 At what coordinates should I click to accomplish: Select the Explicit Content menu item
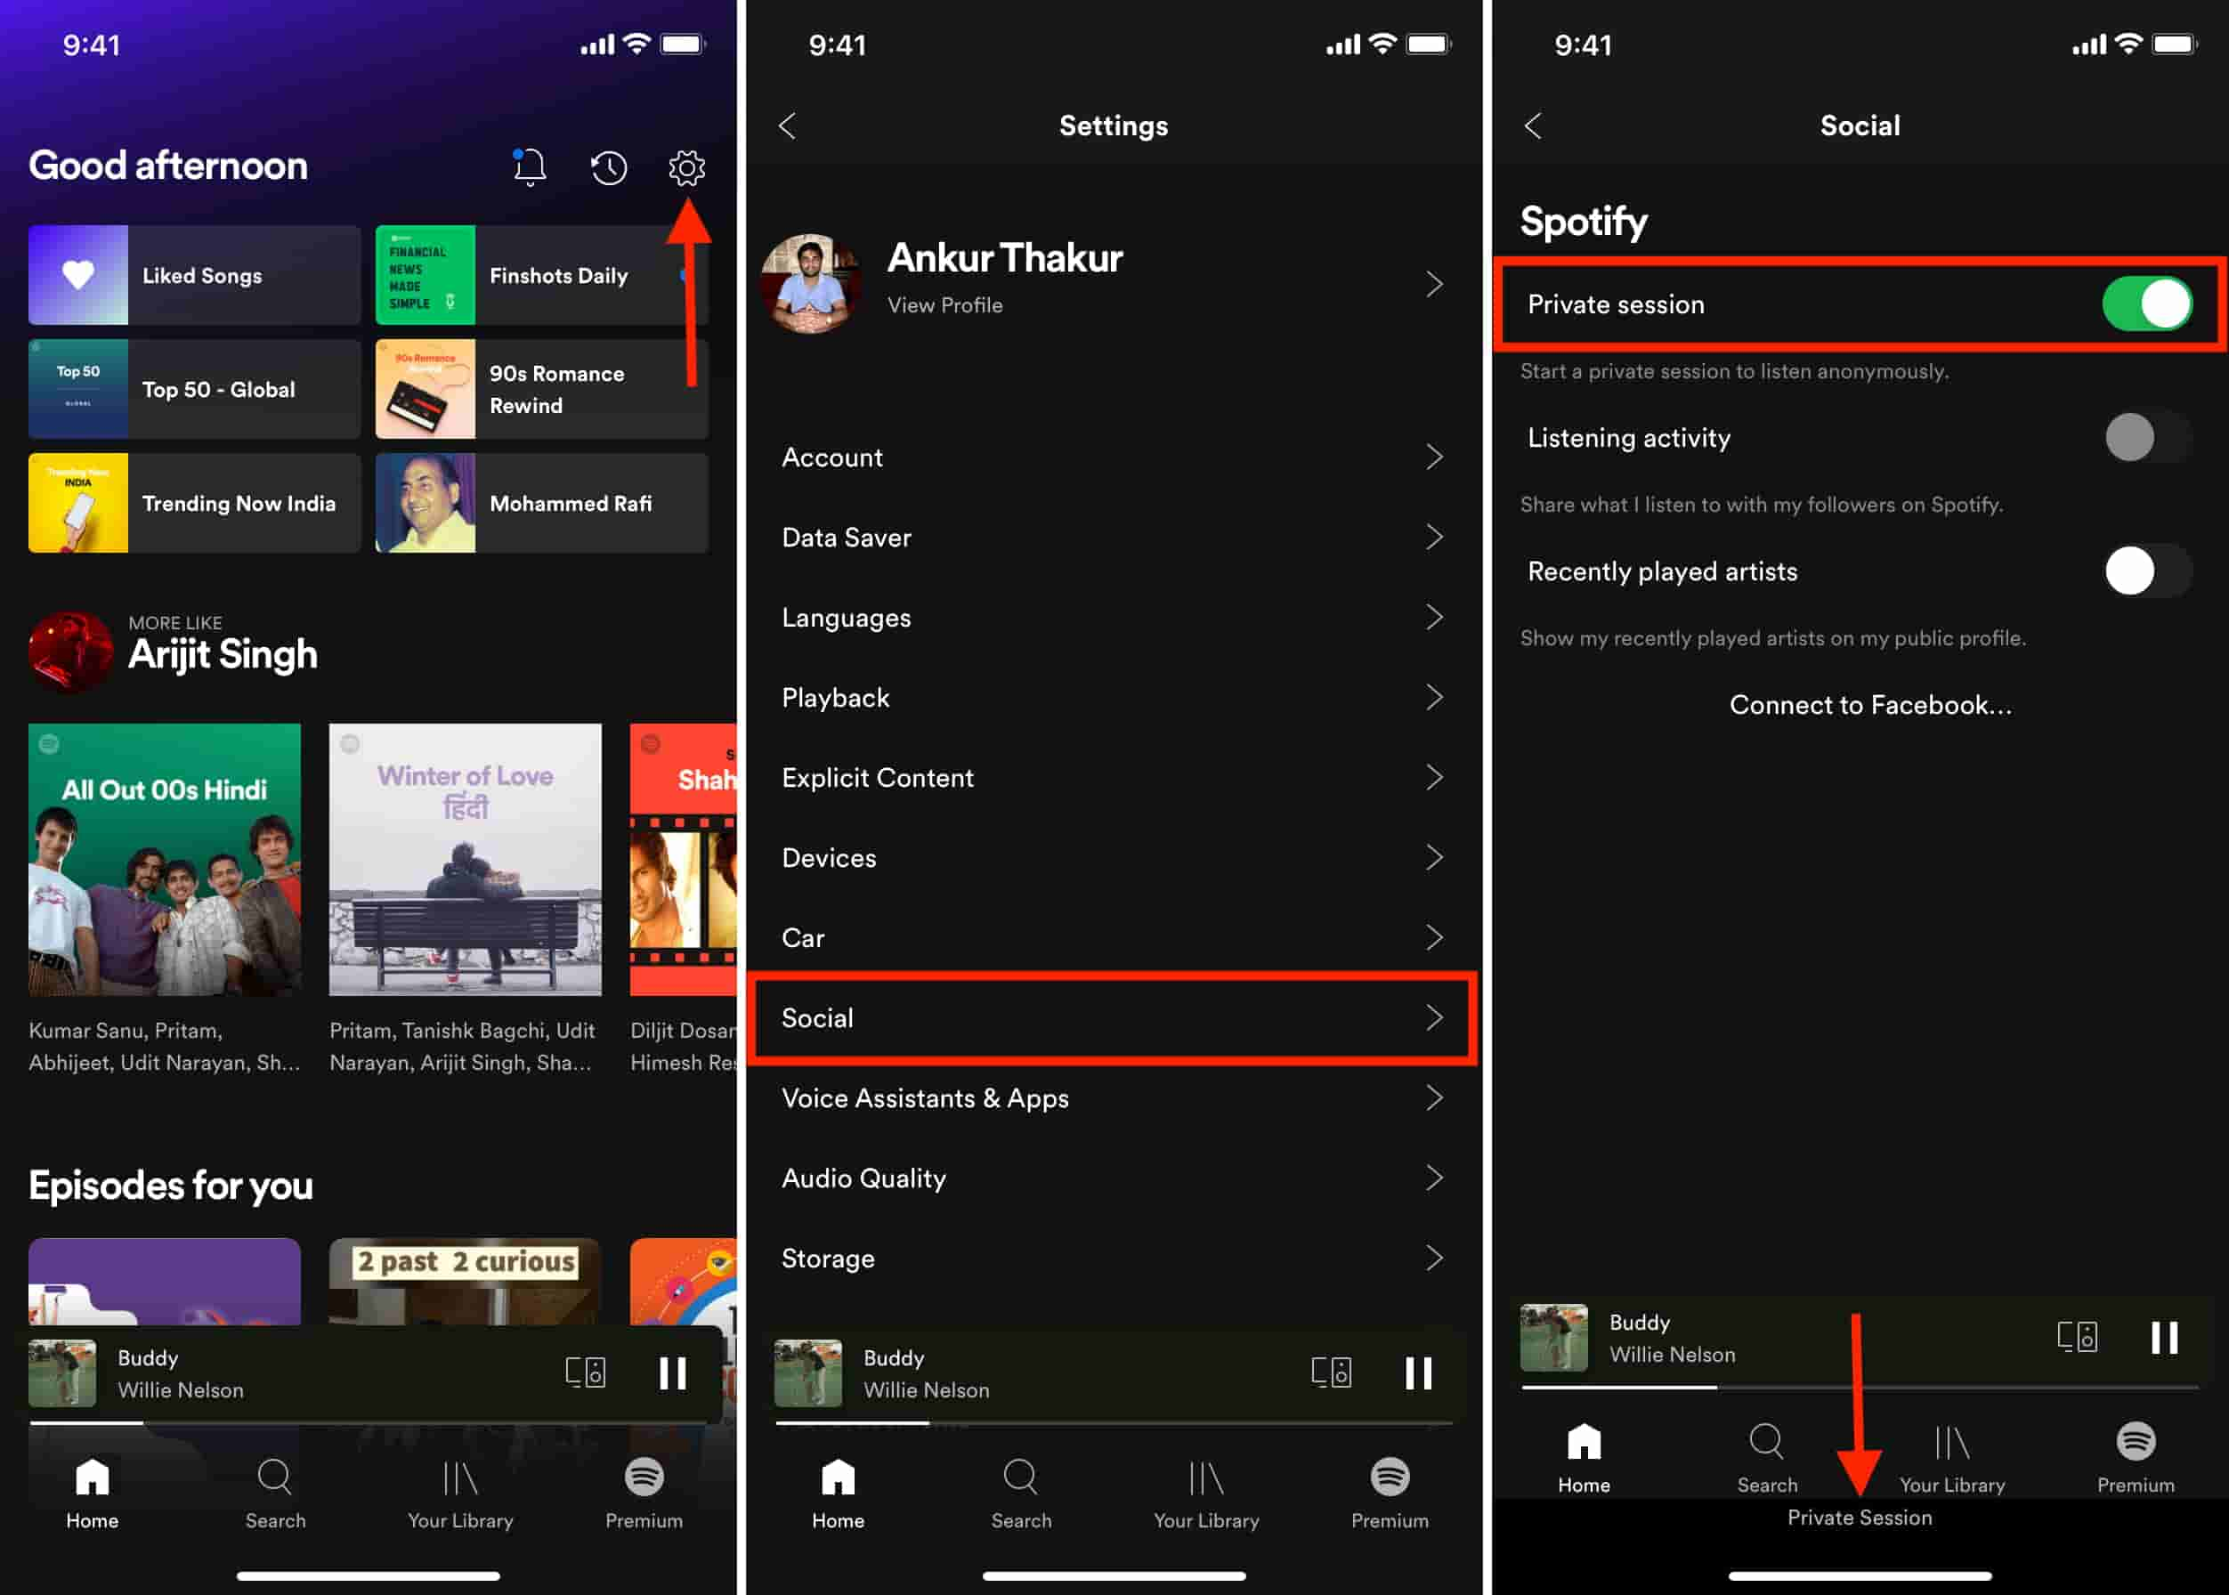click(x=1114, y=777)
